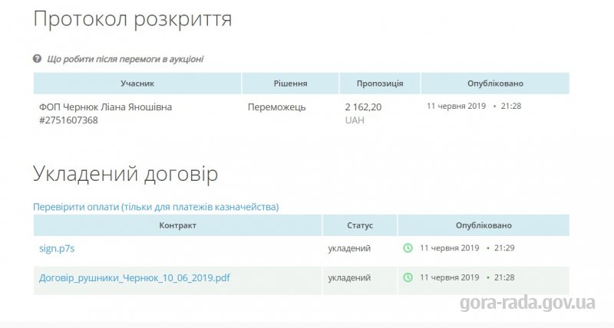Image resolution: width=614 pixels, height=328 pixels.
Task: Click the 'Переможець' decision cell
Action: pos(277,107)
